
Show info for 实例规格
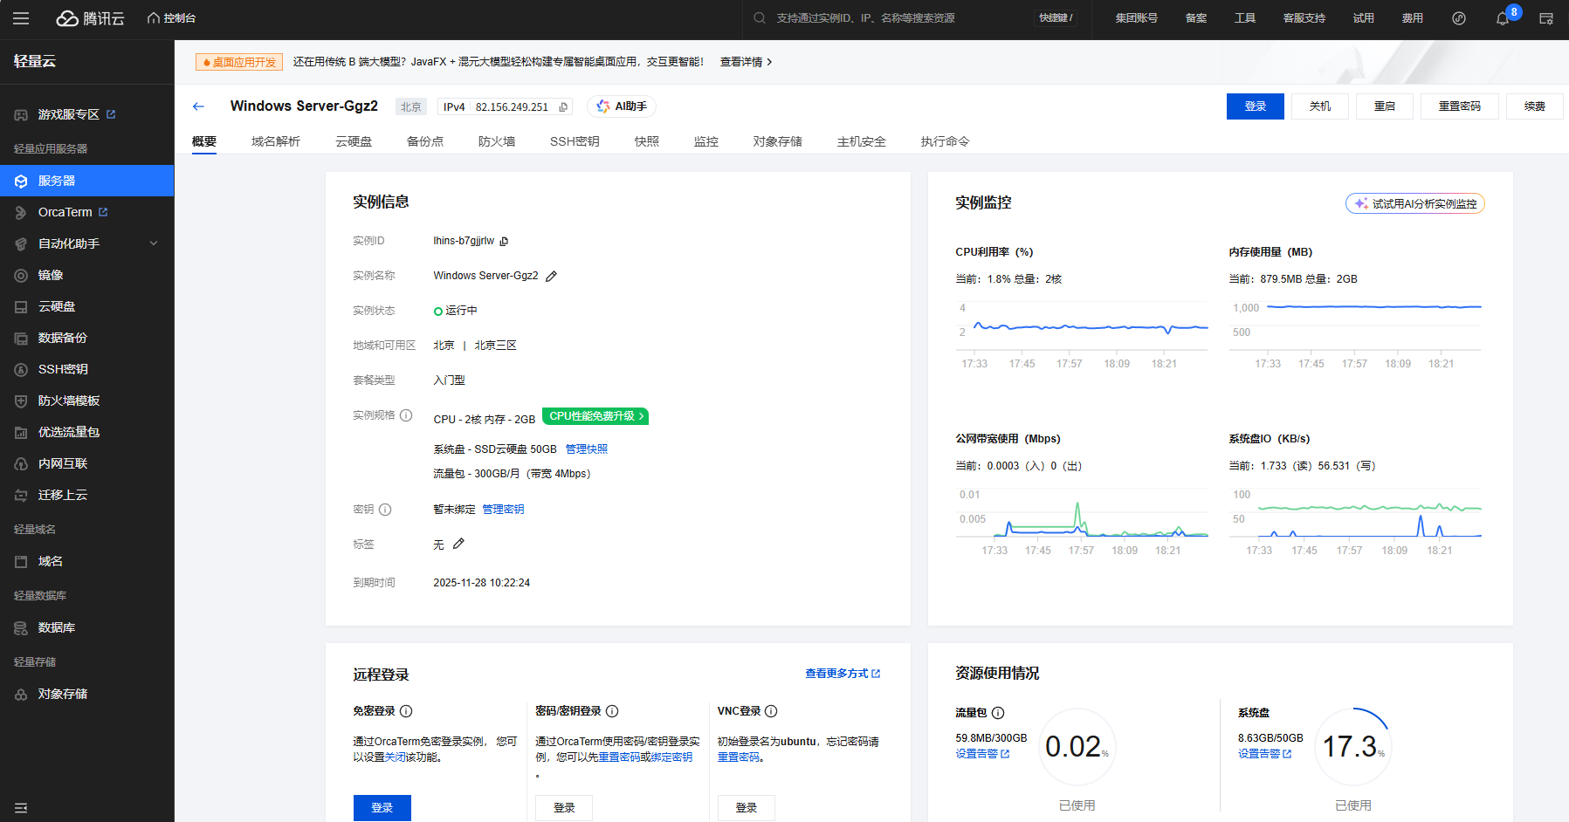point(406,415)
